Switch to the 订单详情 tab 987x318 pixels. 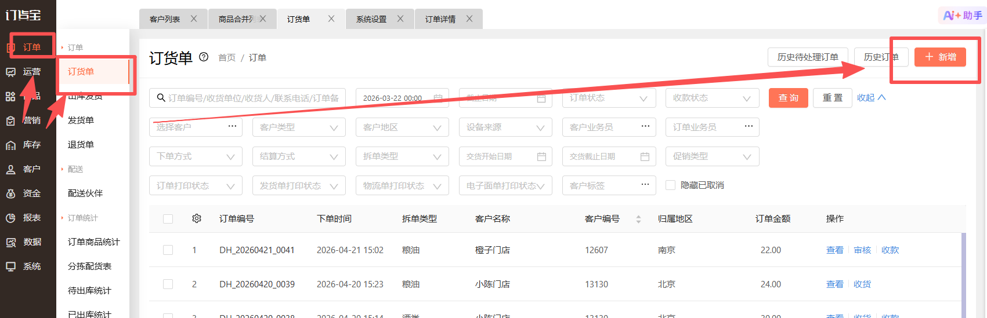[x=440, y=19]
